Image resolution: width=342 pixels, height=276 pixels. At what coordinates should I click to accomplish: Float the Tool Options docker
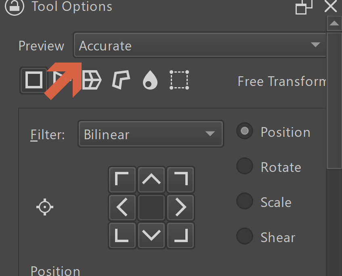tap(304, 7)
